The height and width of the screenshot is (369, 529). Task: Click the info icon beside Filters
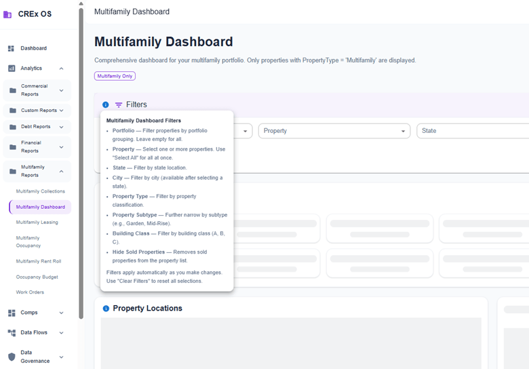[105, 105]
